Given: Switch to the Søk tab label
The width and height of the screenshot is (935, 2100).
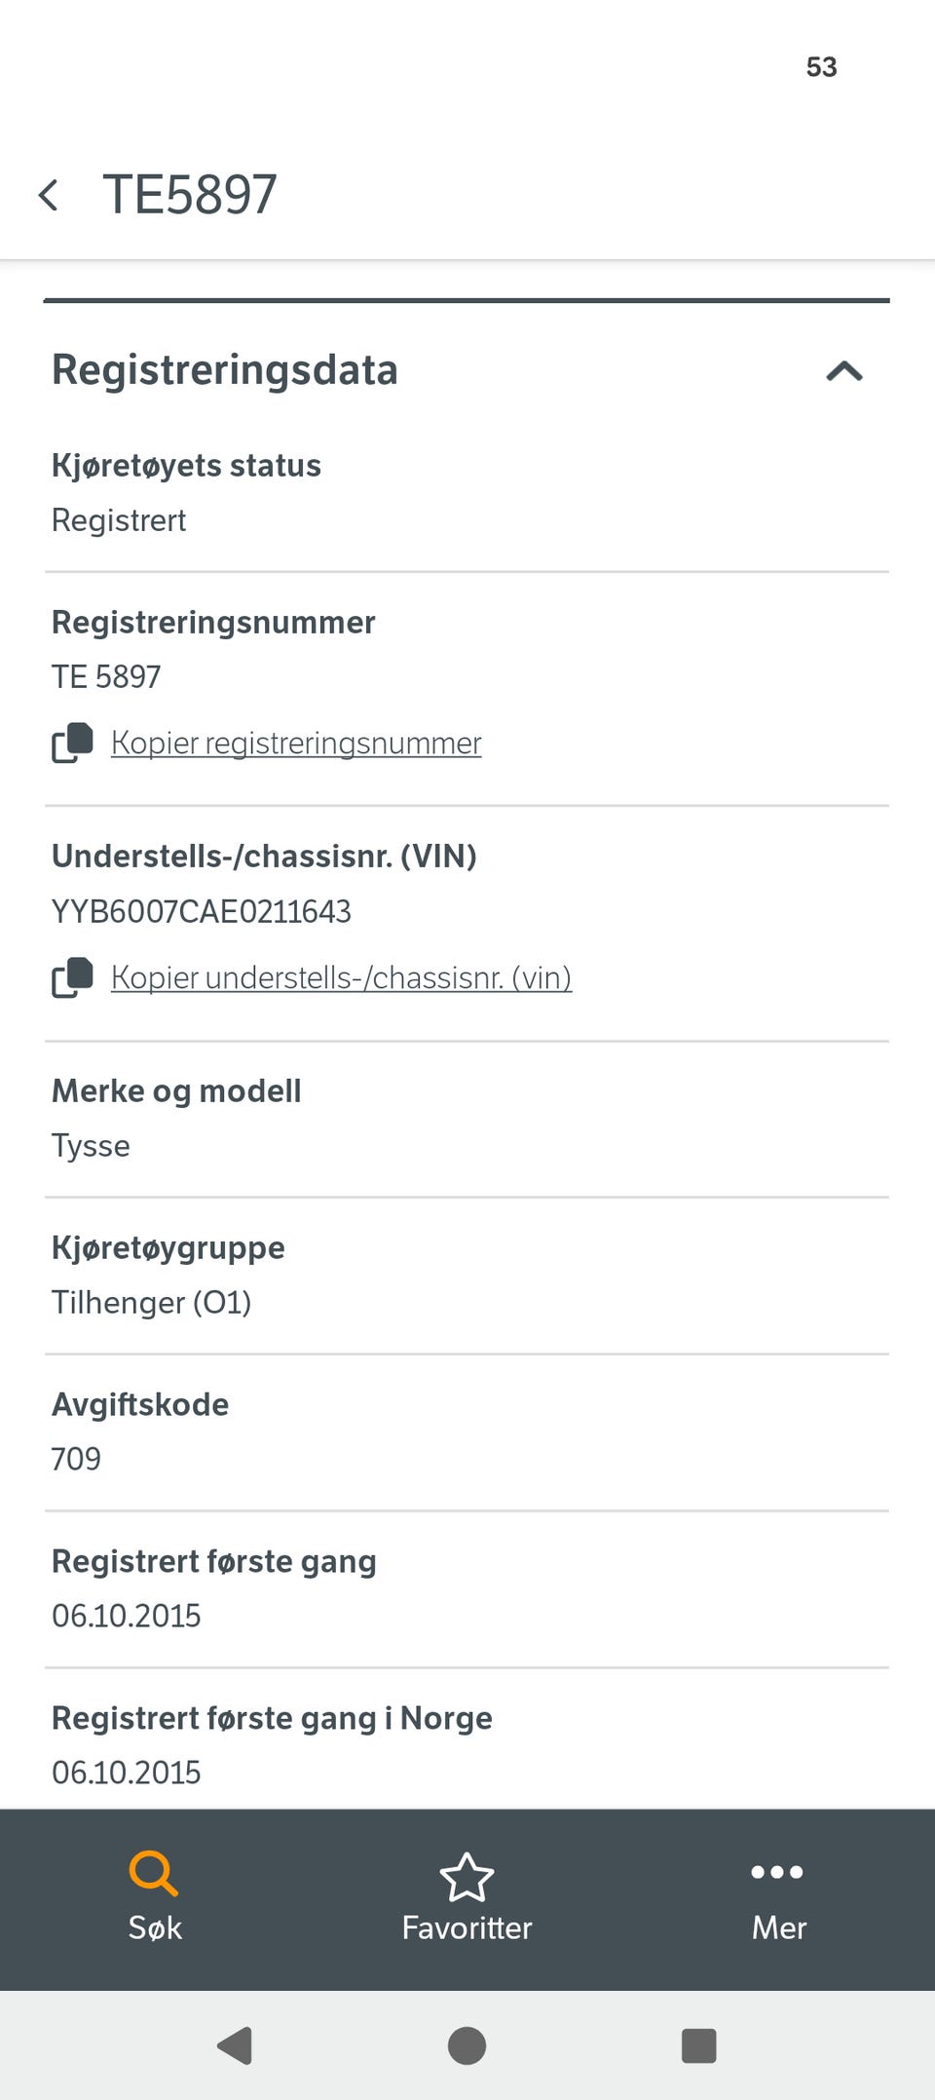Looking at the screenshot, I should click(155, 1928).
